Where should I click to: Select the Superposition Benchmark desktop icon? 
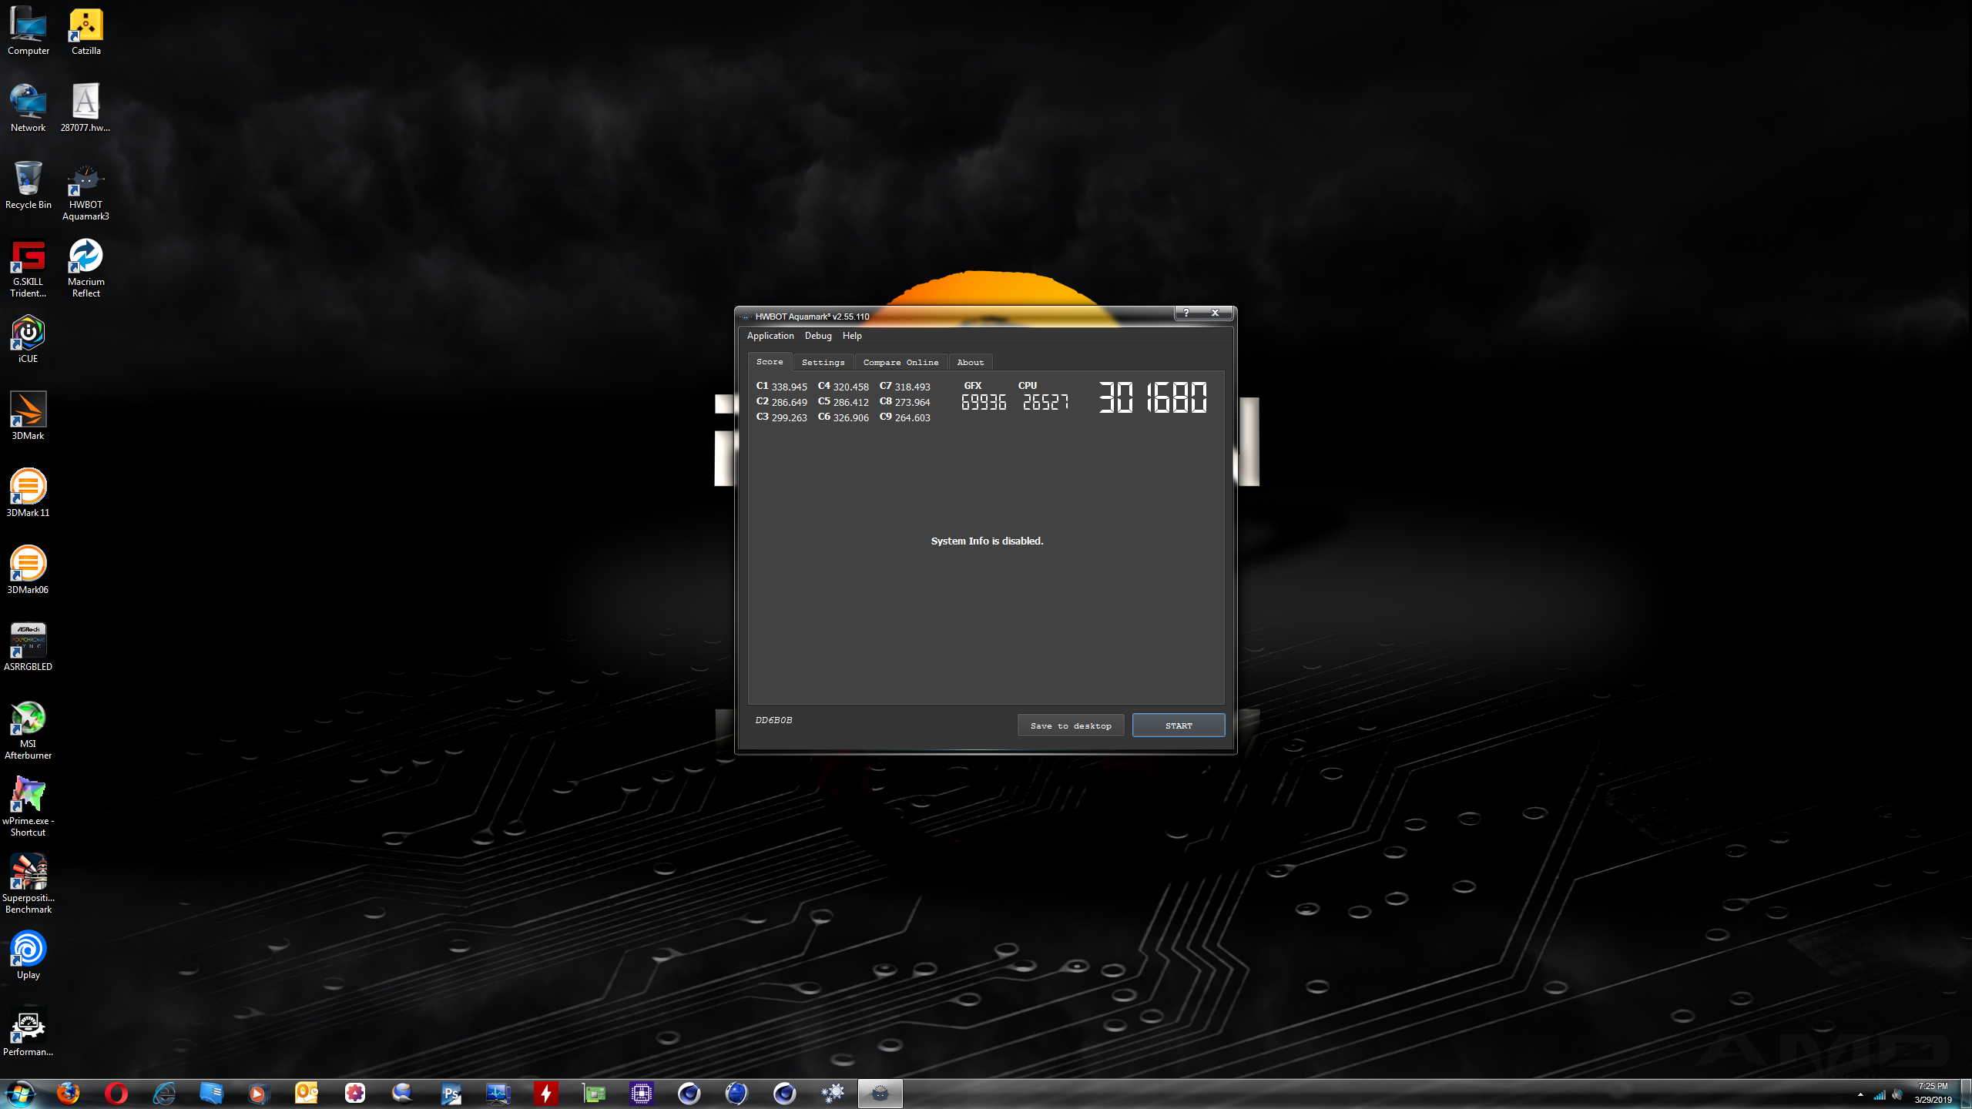(x=29, y=884)
